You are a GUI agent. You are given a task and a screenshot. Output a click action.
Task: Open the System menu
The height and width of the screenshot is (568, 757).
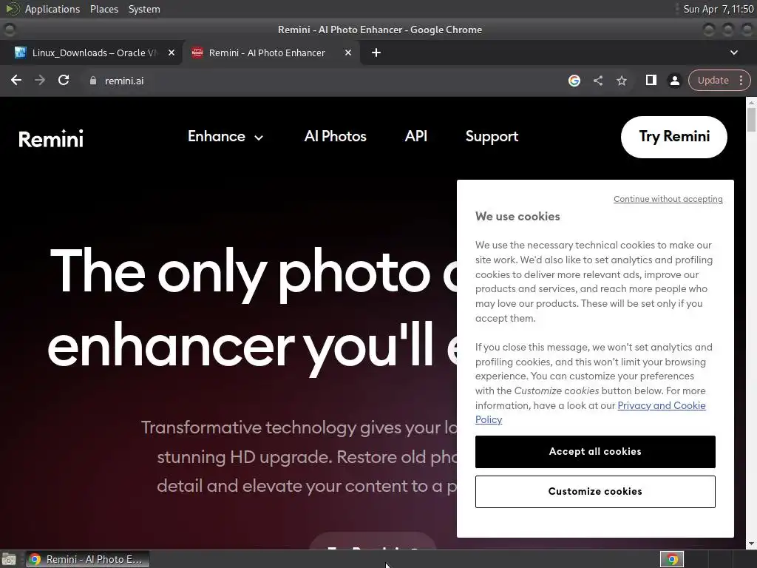144,9
